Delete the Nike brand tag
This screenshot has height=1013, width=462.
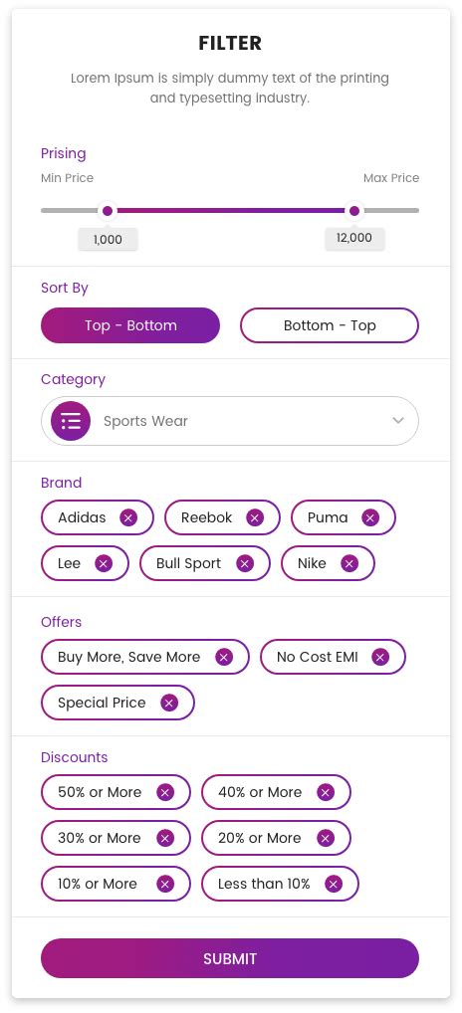tap(349, 563)
